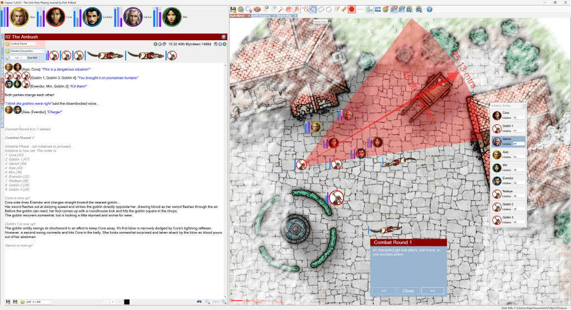The width and height of the screenshot is (571, 310).
Task: Open the help question mark icon
Action: 429,9
